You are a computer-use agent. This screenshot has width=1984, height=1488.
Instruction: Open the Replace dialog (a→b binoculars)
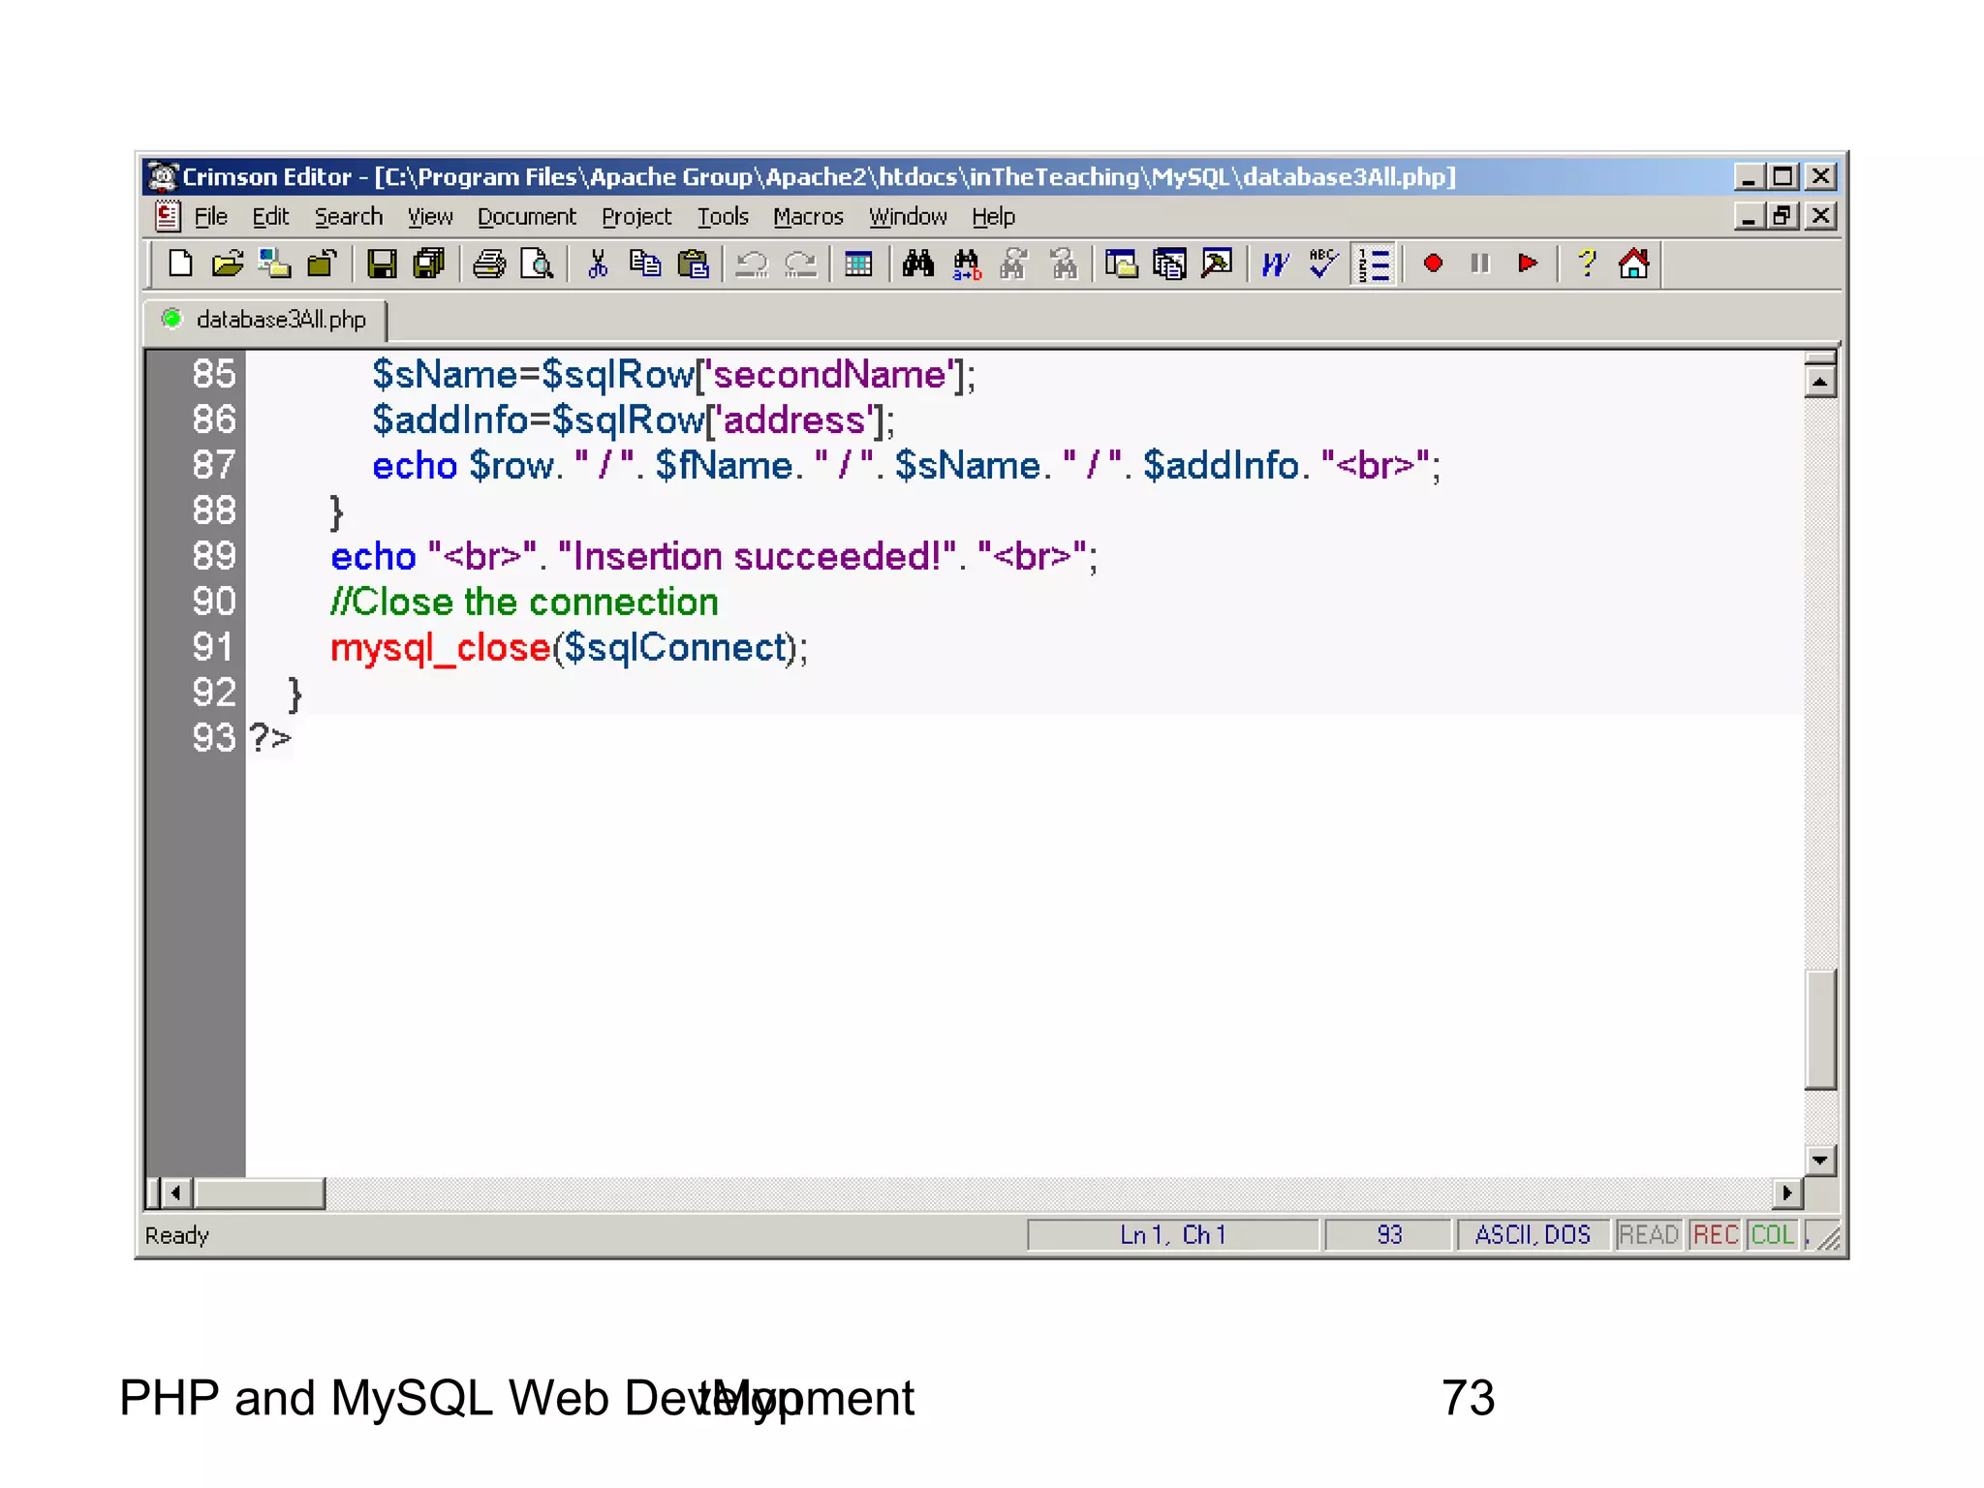[x=967, y=264]
